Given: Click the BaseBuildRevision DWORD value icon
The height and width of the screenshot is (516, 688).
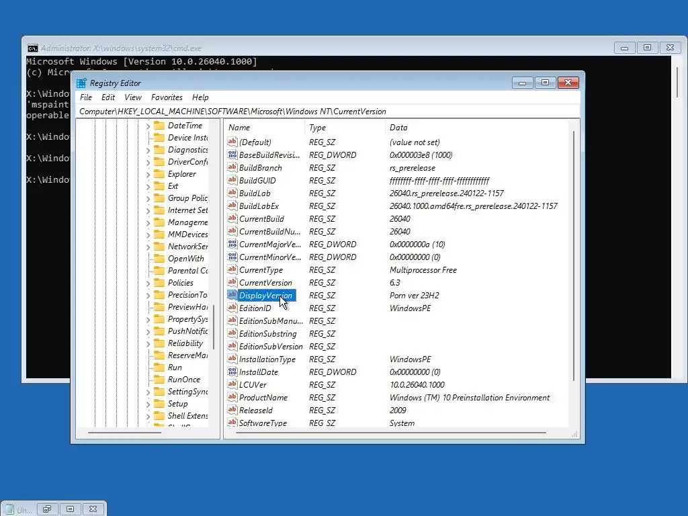Looking at the screenshot, I should pos(232,155).
